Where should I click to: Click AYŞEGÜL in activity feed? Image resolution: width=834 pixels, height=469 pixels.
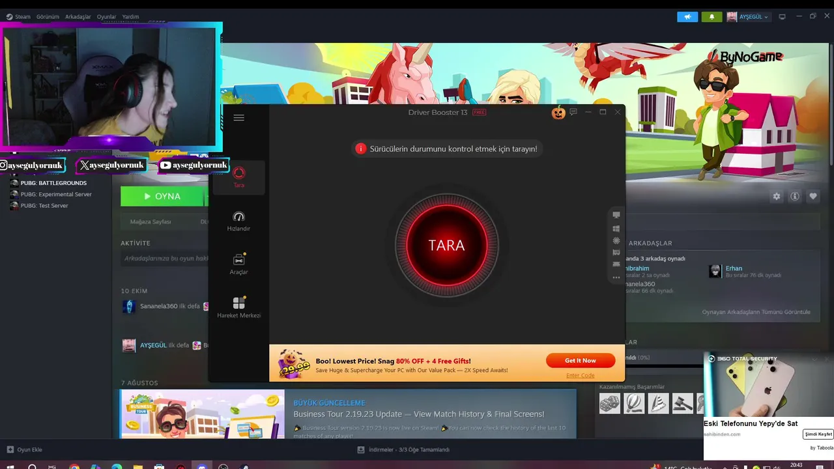click(x=153, y=345)
